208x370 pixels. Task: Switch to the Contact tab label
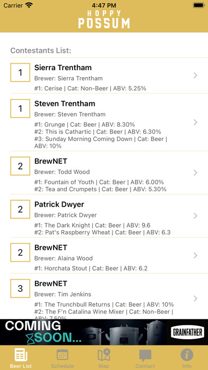(x=145, y=366)
